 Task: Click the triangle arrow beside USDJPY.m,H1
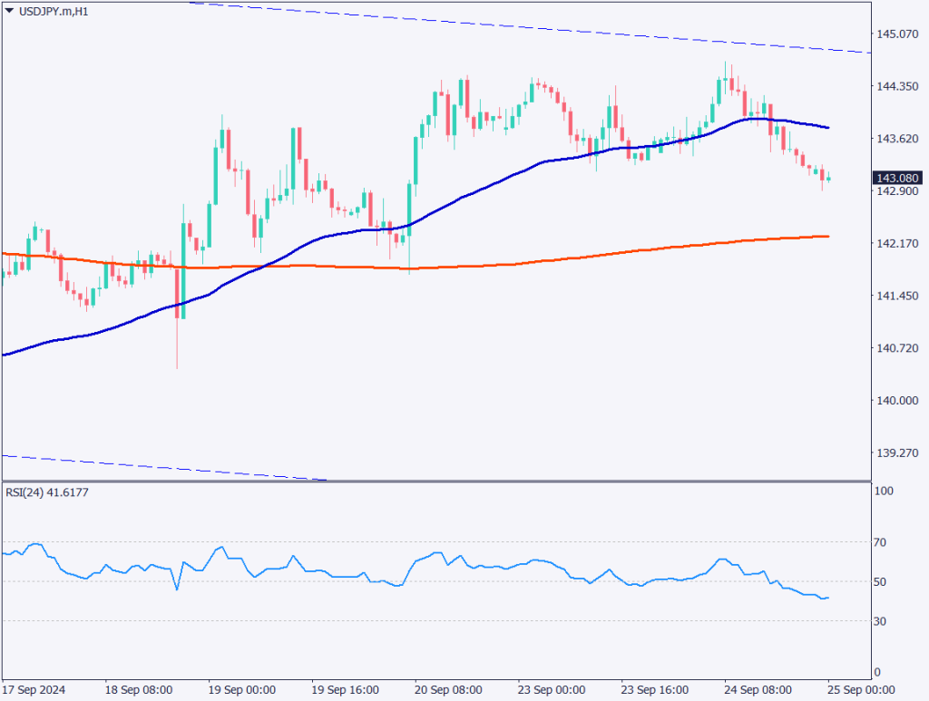tap(9, 10)
